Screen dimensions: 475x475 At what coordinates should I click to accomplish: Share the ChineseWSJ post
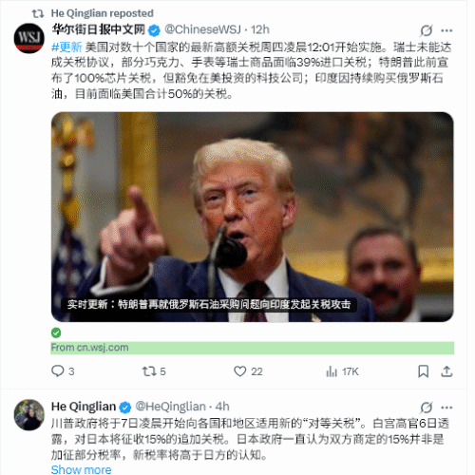pyautogui.click(x=446, y=371)
